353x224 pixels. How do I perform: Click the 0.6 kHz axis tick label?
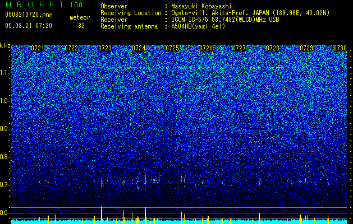coord(4,213)
